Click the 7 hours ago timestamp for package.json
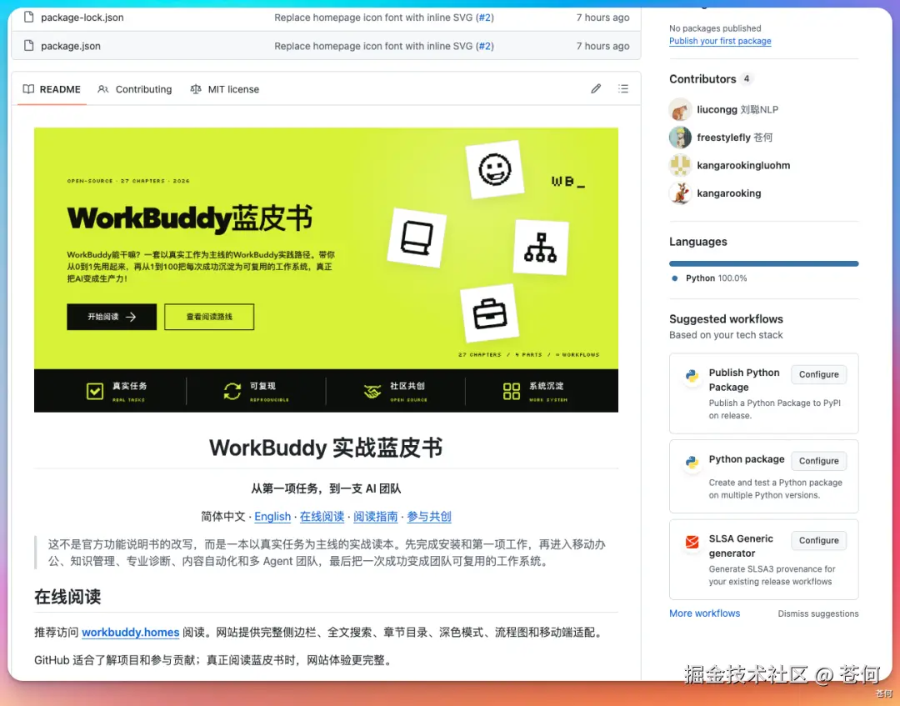The height and width of the screenshot is (706, 900). point(602,46)
